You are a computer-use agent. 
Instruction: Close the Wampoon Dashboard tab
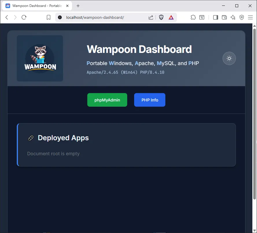click(67, 6)
